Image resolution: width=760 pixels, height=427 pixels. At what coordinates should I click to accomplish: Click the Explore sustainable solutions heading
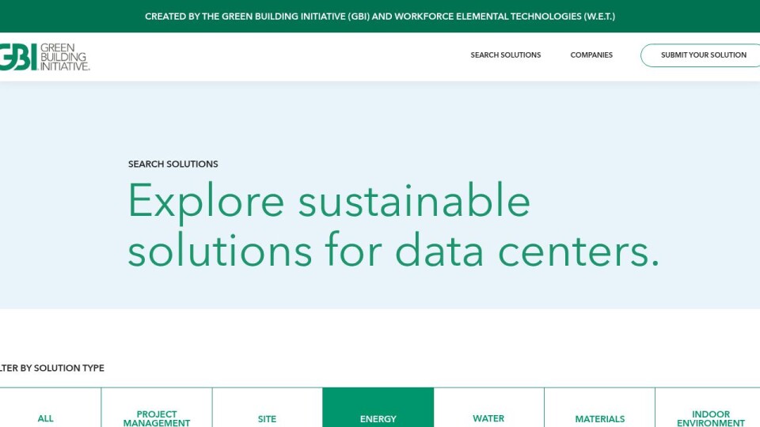tap(329, 202)
